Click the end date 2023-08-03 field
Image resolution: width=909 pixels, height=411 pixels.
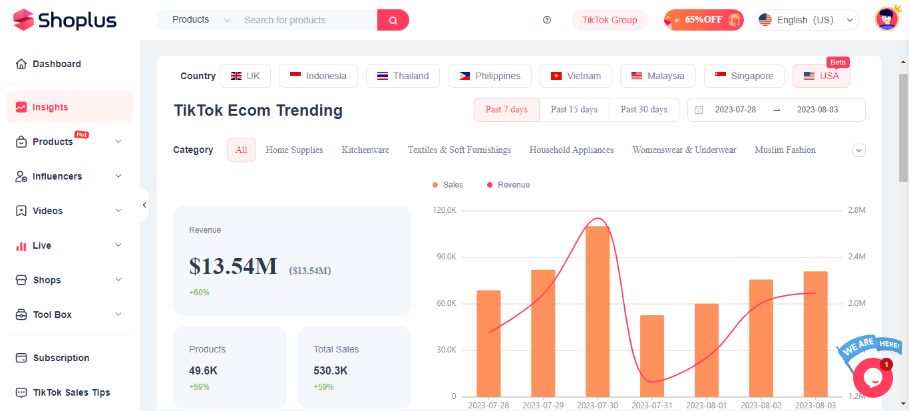[x=817, y=110]
